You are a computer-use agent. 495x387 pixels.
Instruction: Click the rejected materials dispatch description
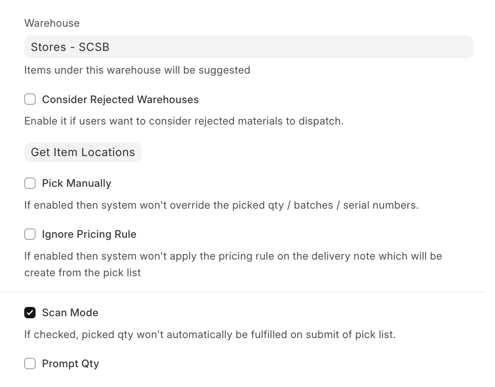(x=184, y=121)
